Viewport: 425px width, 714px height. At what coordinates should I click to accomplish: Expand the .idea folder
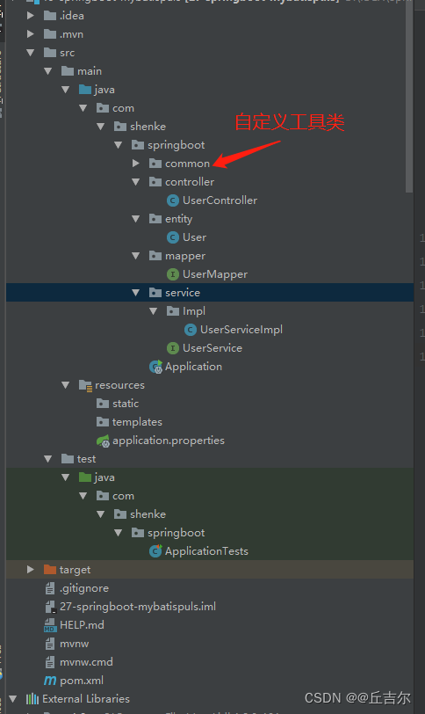[x=31, y=16]
